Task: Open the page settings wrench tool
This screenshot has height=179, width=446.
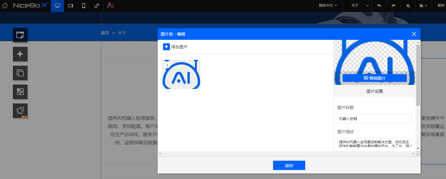Action: (20, 35)
